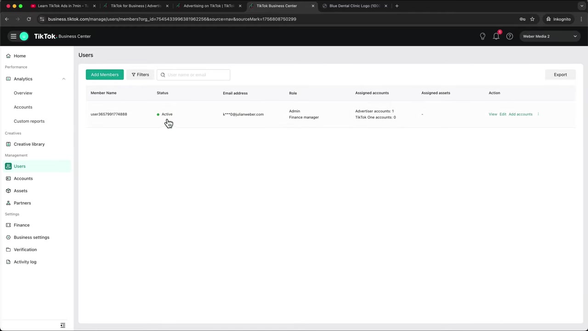Open the notifications bell
Viewport: 588px width, 331px height.
(x=496, y=36)
